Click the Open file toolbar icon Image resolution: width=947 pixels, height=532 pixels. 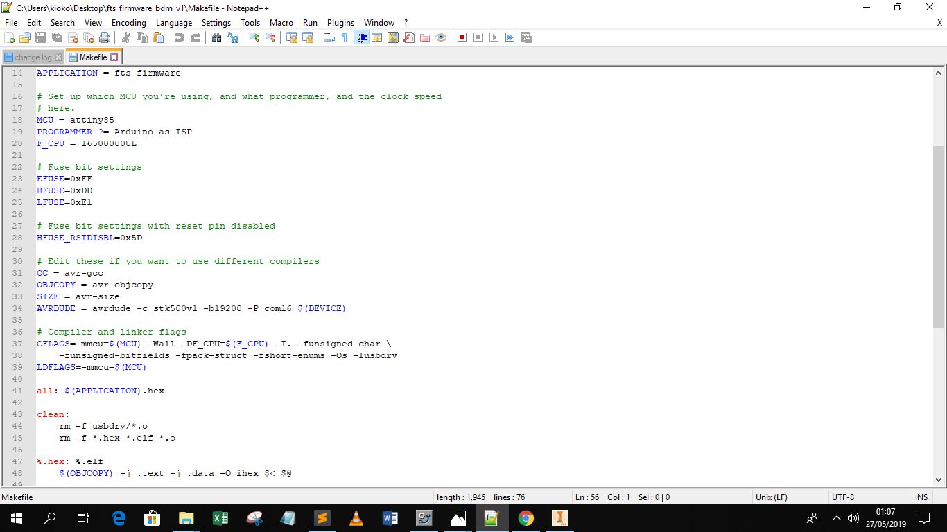[25, 37]
